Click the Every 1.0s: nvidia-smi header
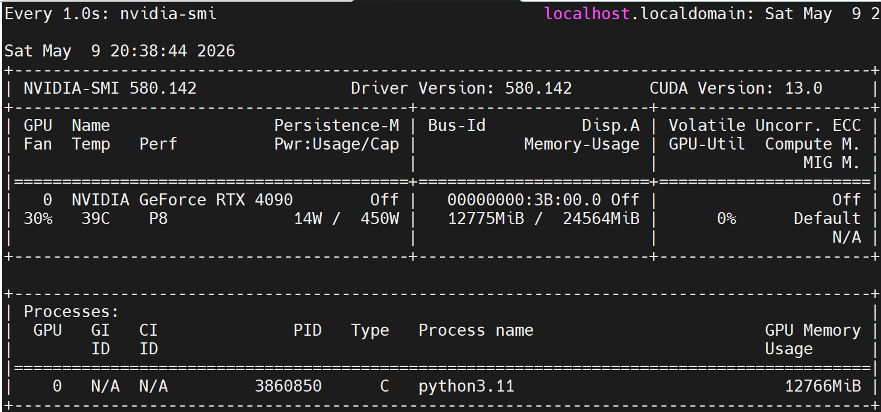 pyautogui.click(x=111, y=14)
